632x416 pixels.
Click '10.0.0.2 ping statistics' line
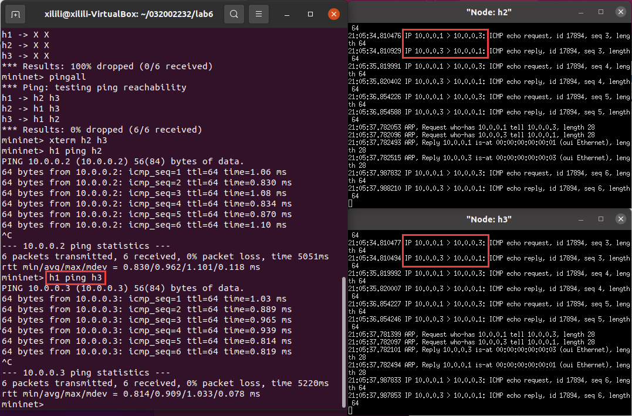(x=86, y=246)
